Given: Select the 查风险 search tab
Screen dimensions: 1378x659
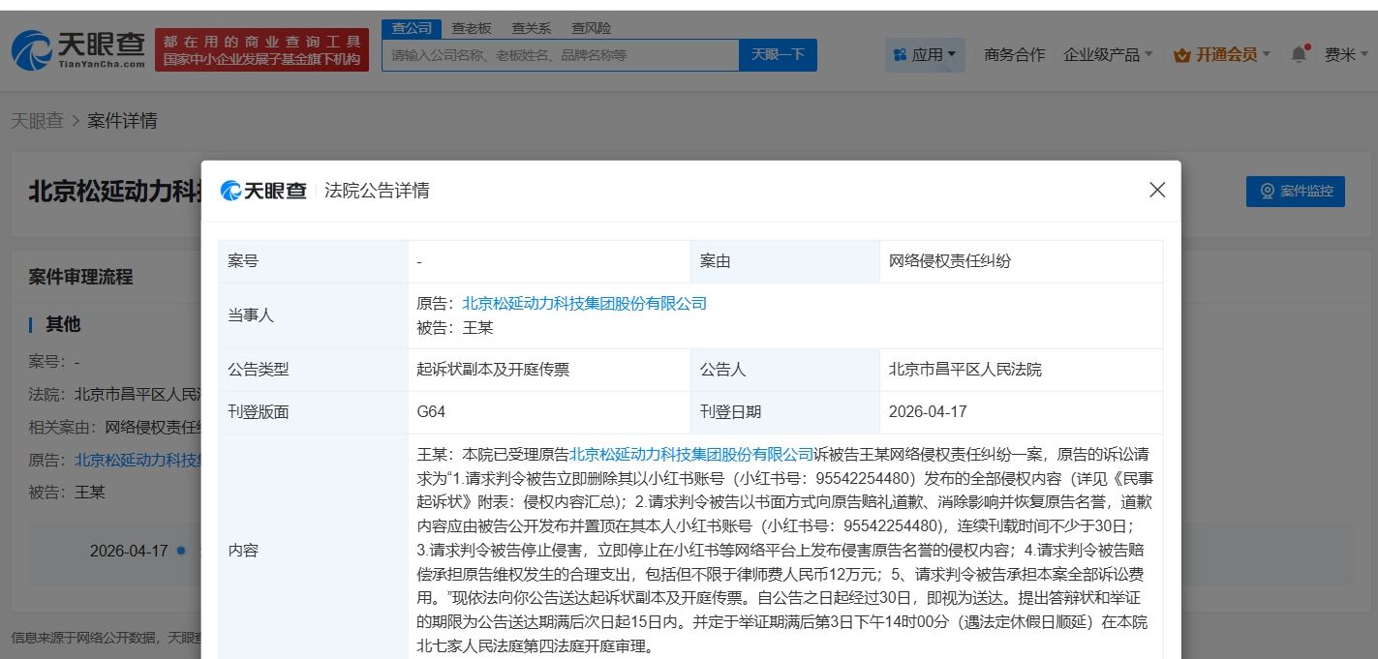Looking at the screenshot, I should [x=591, y=28].
